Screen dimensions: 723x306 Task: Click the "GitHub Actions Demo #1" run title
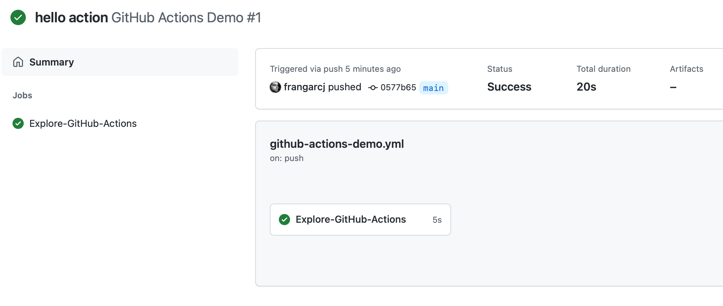click(x=186, y=17)
